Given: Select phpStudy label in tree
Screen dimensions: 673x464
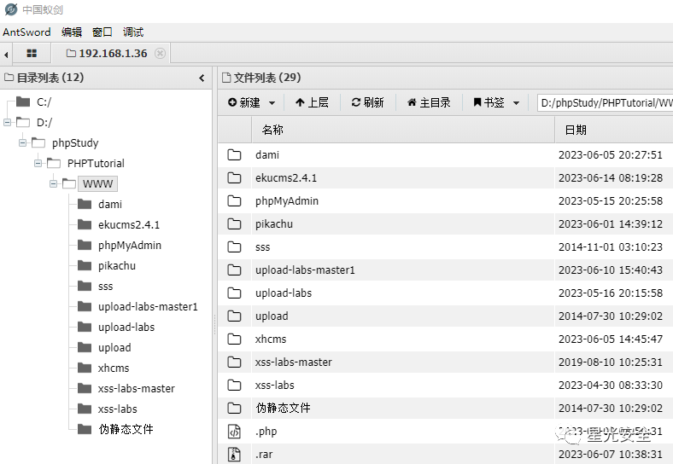Looking at the screenshot, I should tap(75, 142).
